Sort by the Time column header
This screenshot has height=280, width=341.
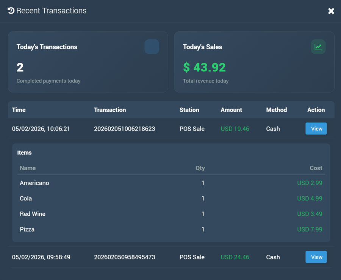pyautogui.click(x=19, y=110)
